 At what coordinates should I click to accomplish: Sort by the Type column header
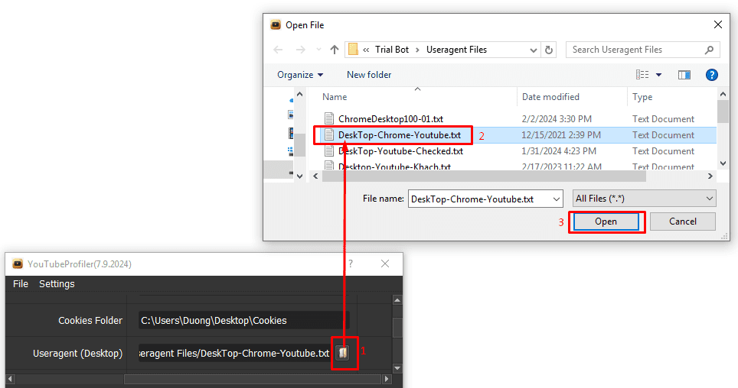coord(642,97)
